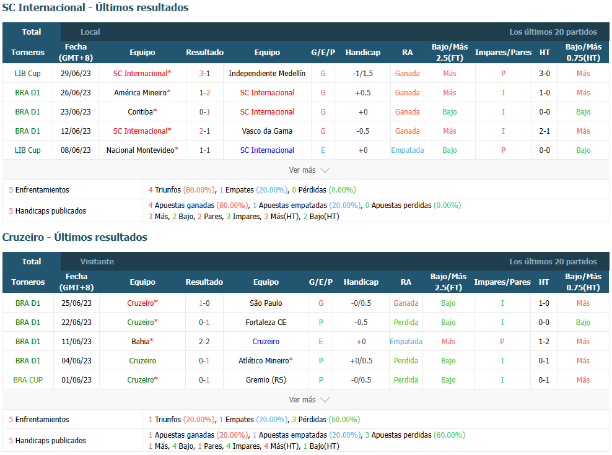
Task: Click the date 11/06/23
Action: coord(77,342)
